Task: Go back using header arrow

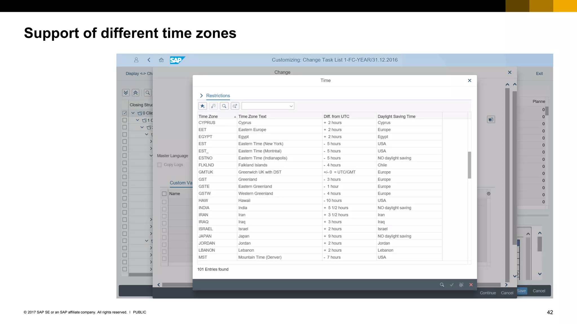Action: pos(149,60)
